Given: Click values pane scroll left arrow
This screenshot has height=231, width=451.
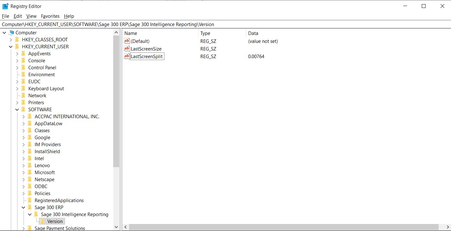Looking at the screenshot, I should click(126, 227).
